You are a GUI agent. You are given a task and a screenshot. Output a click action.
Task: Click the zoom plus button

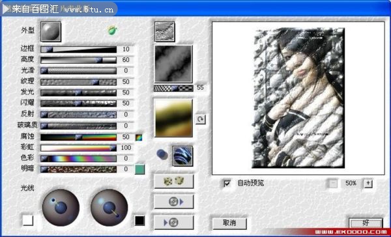point(368,184)
